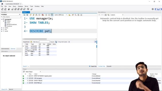Select Views under menagerie schema
Screen dimensions: 162x91
(x=8, y=23)
